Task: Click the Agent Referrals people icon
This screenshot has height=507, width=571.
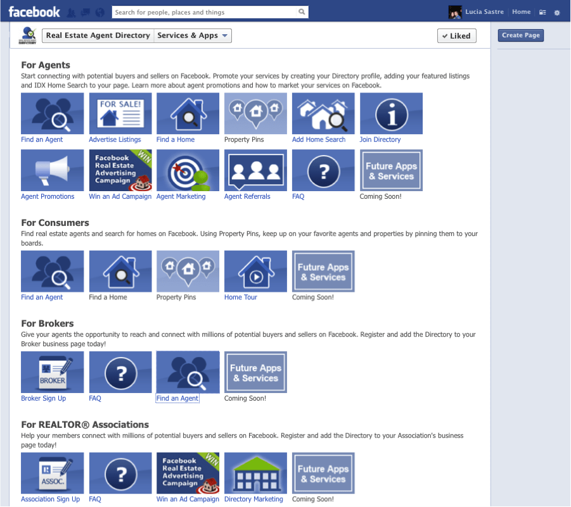Action: 255,170
